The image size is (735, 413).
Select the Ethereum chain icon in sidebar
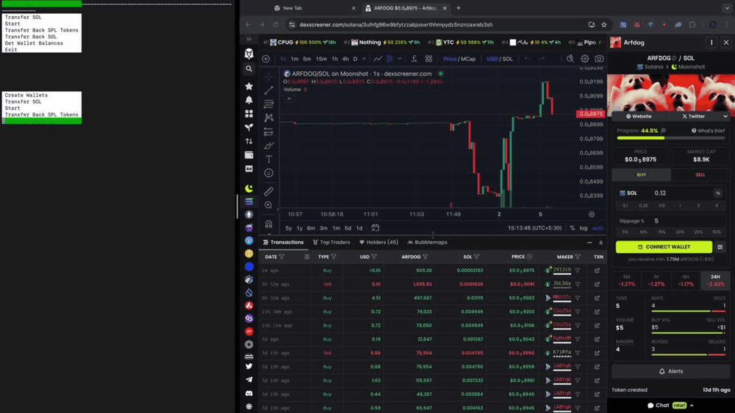pos(249,215)
